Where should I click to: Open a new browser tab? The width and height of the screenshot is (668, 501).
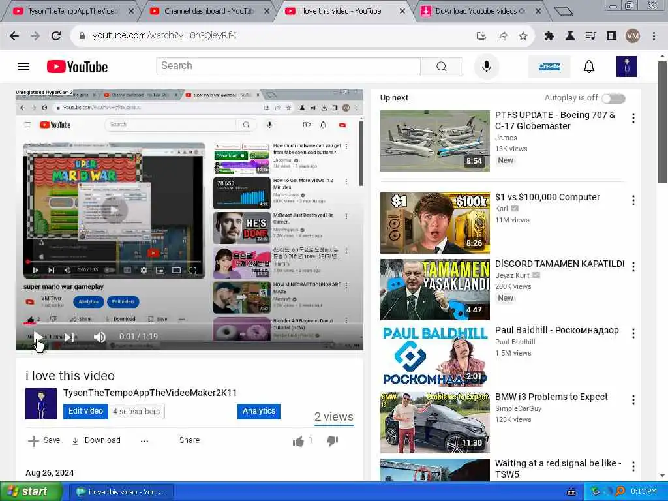click(563, 11)
